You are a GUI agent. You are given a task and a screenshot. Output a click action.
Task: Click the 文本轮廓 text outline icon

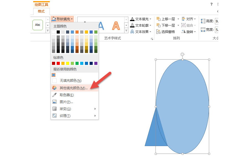click(132, 25)
